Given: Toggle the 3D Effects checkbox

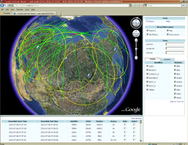Looking at the screenshot, I should tap(148, 34).
